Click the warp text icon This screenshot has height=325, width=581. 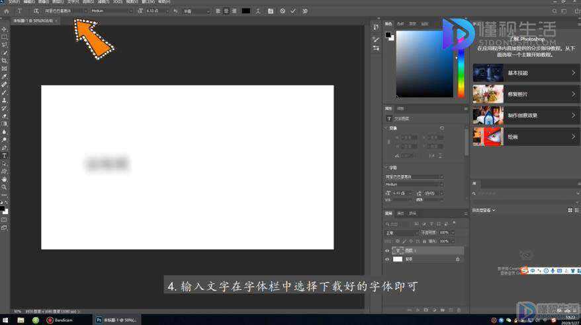click(258, 11)
